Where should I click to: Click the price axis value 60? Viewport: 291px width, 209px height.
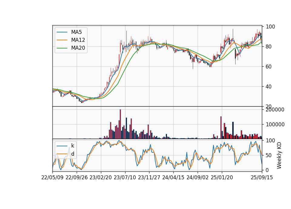pos(269,67)
